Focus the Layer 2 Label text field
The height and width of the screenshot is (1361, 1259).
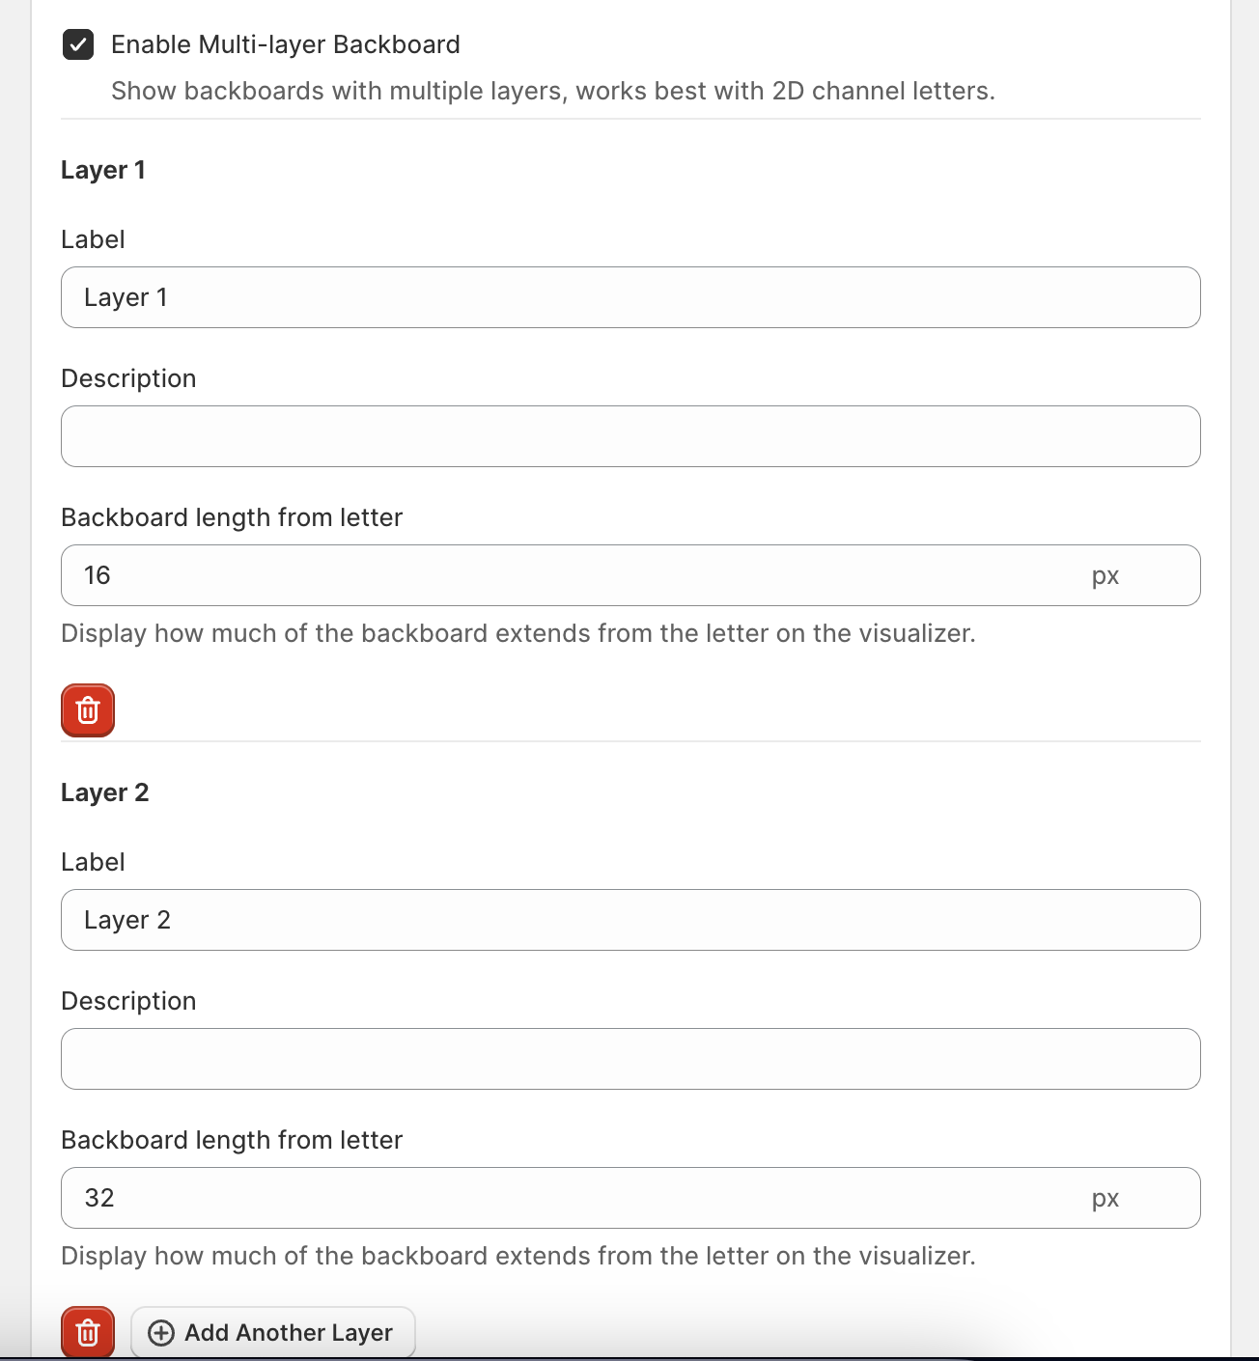click(630, 920)
